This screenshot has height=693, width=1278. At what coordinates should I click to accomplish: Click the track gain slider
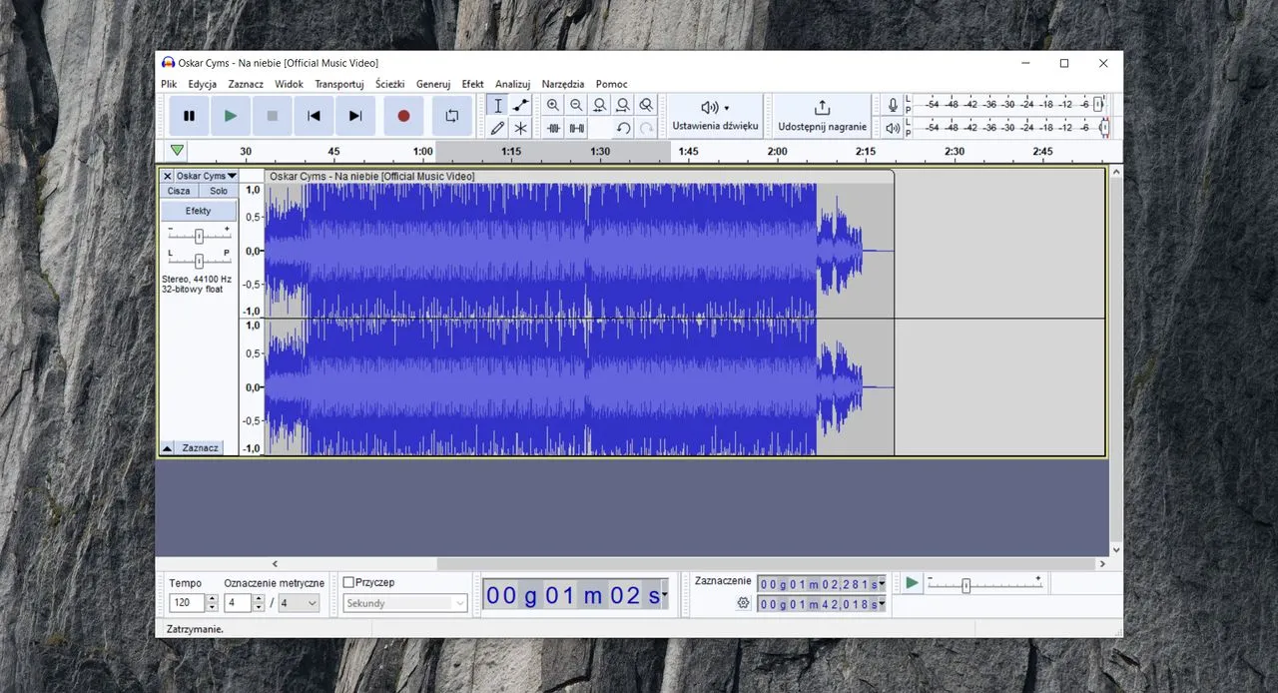(199, 236)
